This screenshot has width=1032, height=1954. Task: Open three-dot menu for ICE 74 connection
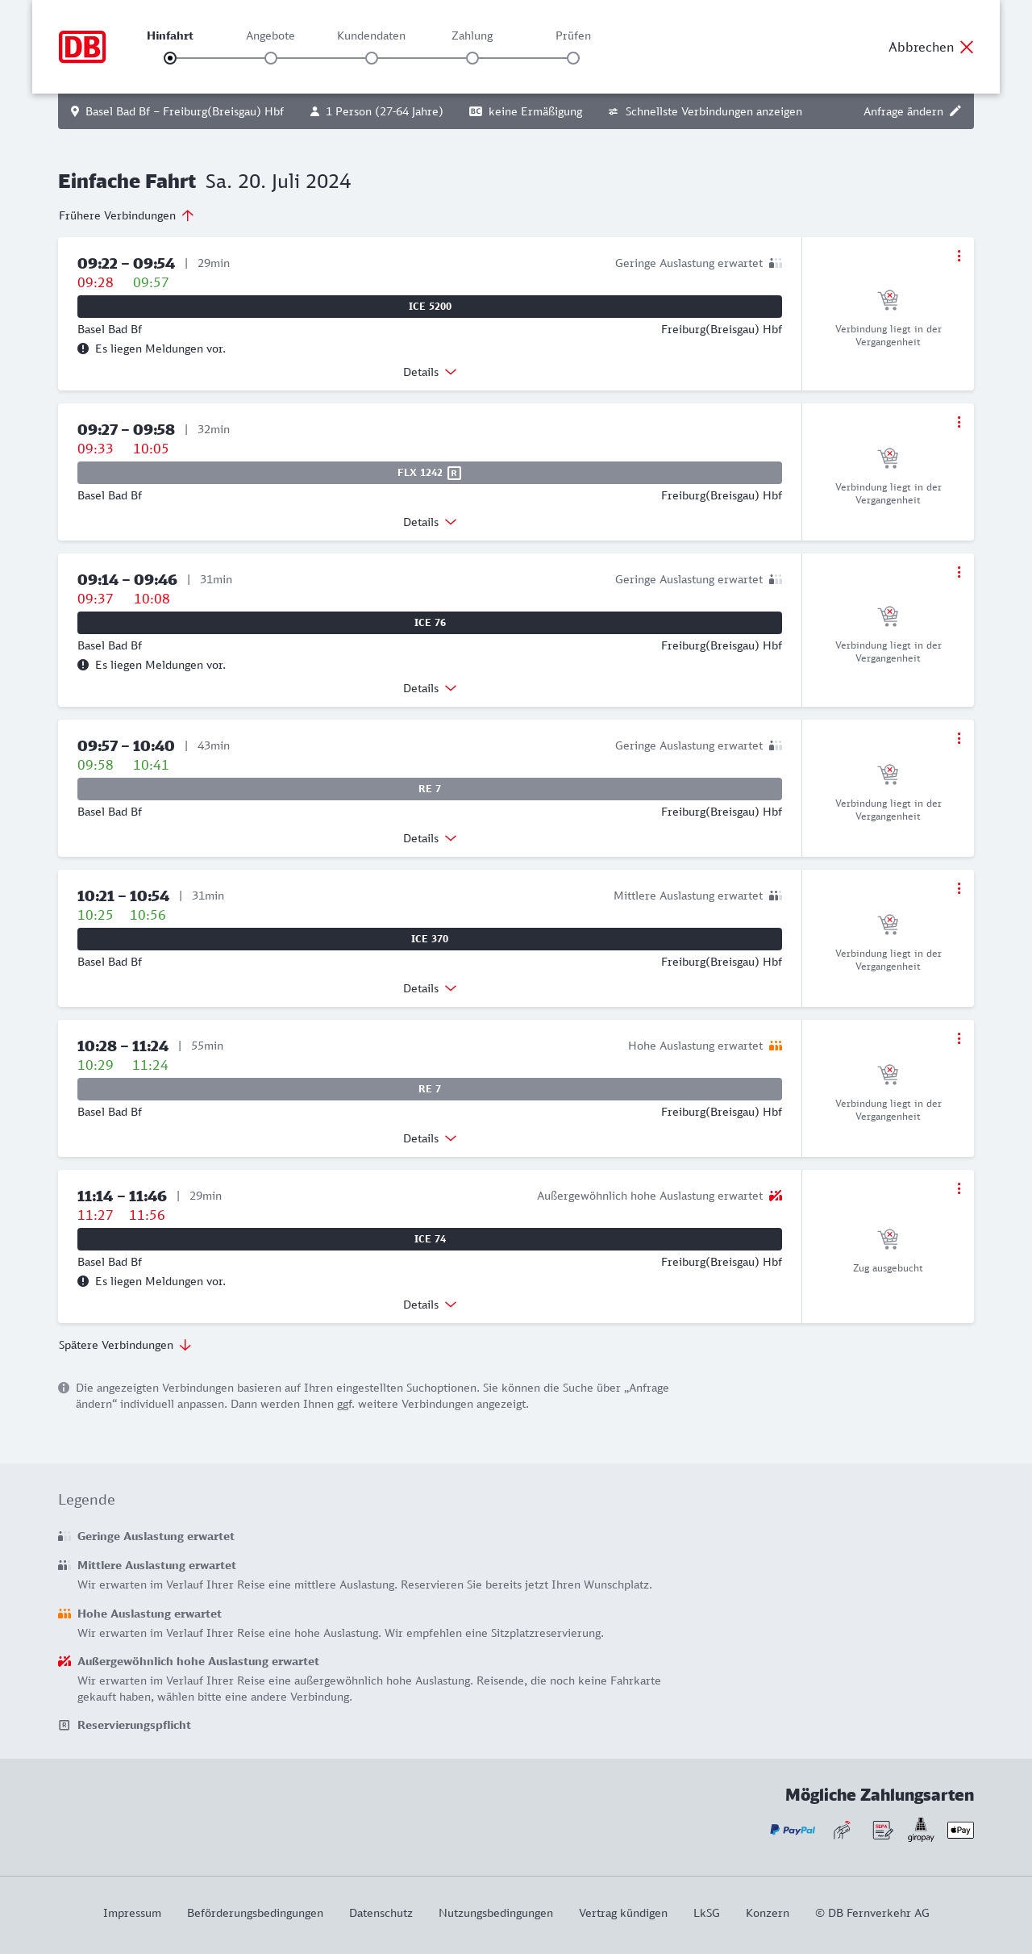(x=959, y=1188)
